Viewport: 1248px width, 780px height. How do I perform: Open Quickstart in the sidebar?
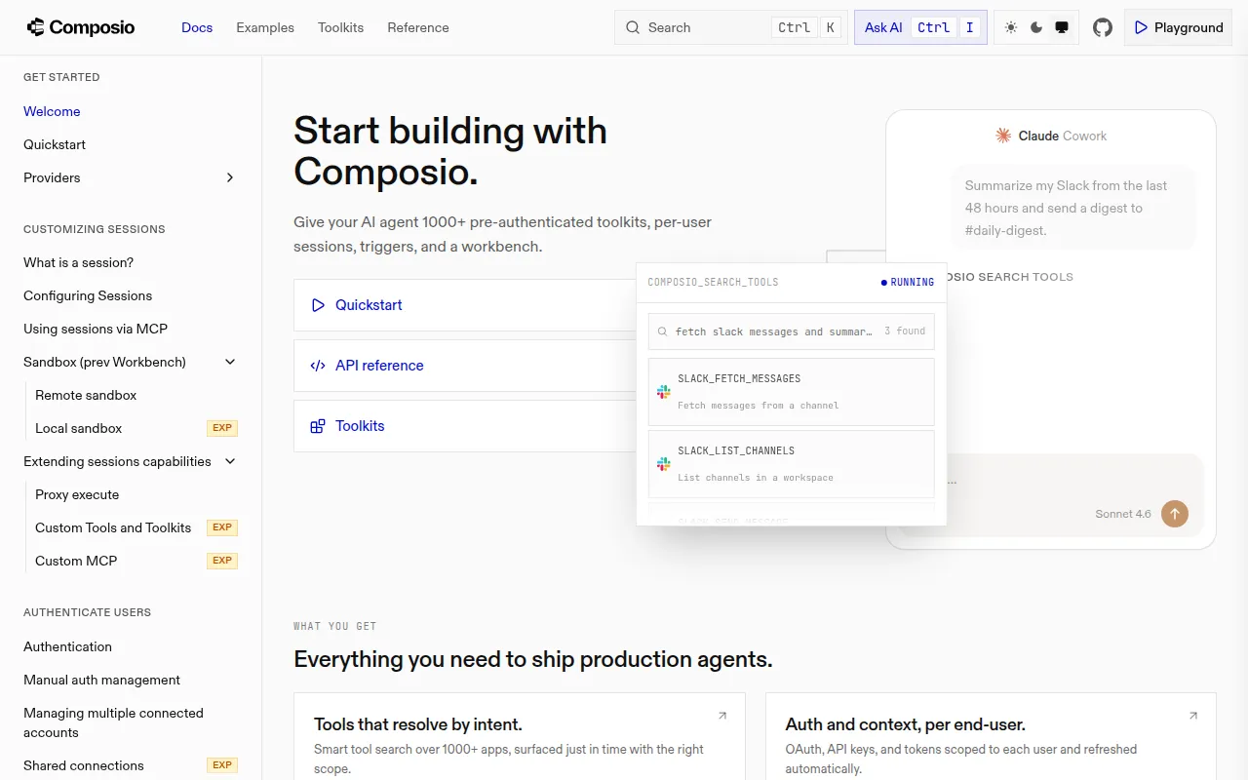coord(55,144)
